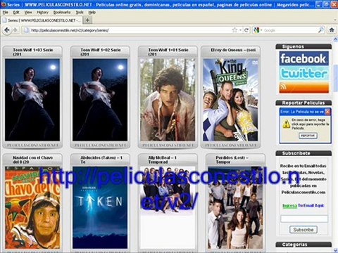
Task: Click the Subscribete sidebar header
Action: coord(303,153)
